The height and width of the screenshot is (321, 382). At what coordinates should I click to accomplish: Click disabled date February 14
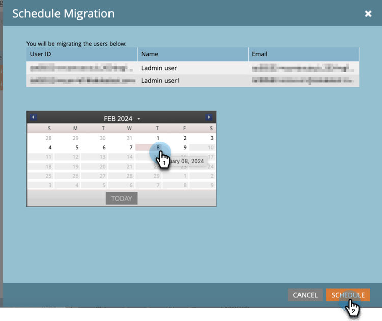pos(122,157)
